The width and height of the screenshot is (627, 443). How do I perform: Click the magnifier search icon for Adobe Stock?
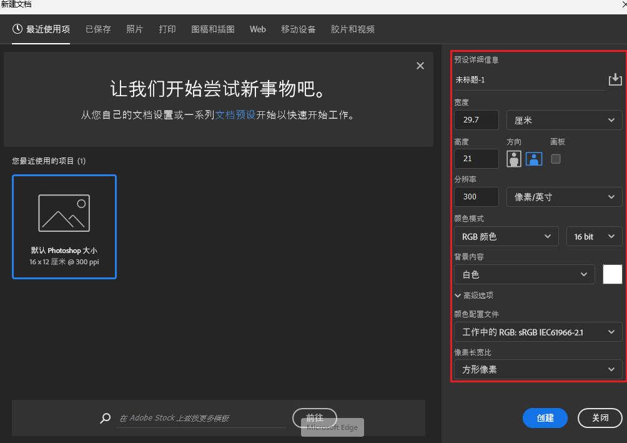(105, 418)
